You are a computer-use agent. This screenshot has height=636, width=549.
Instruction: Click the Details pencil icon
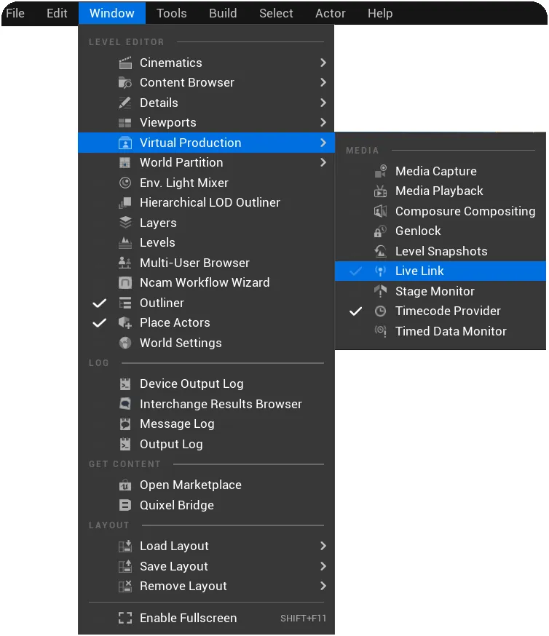pos(125,103)
